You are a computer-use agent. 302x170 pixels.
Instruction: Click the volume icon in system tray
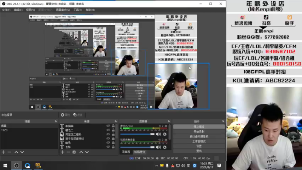(x=183, y=165)
